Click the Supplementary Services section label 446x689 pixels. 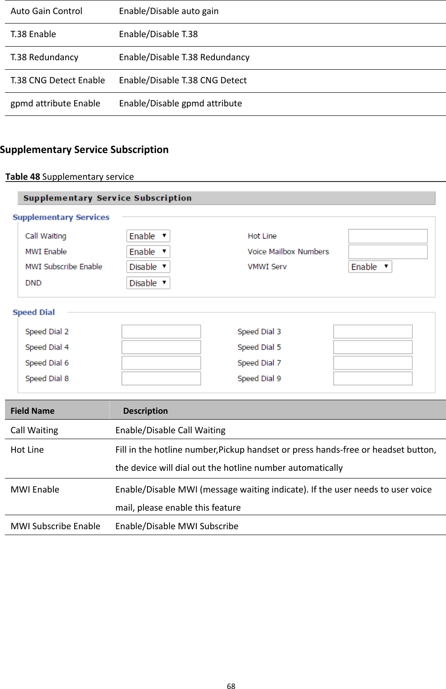pyautogui.click(x=61, y=217)
